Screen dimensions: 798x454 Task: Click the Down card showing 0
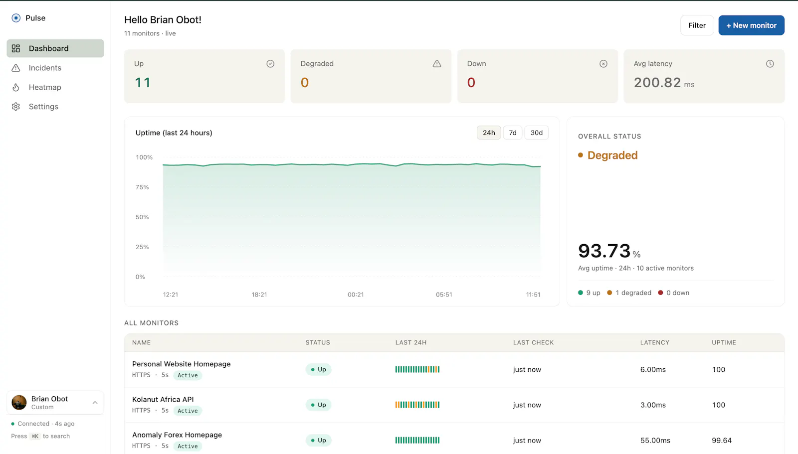538,76
